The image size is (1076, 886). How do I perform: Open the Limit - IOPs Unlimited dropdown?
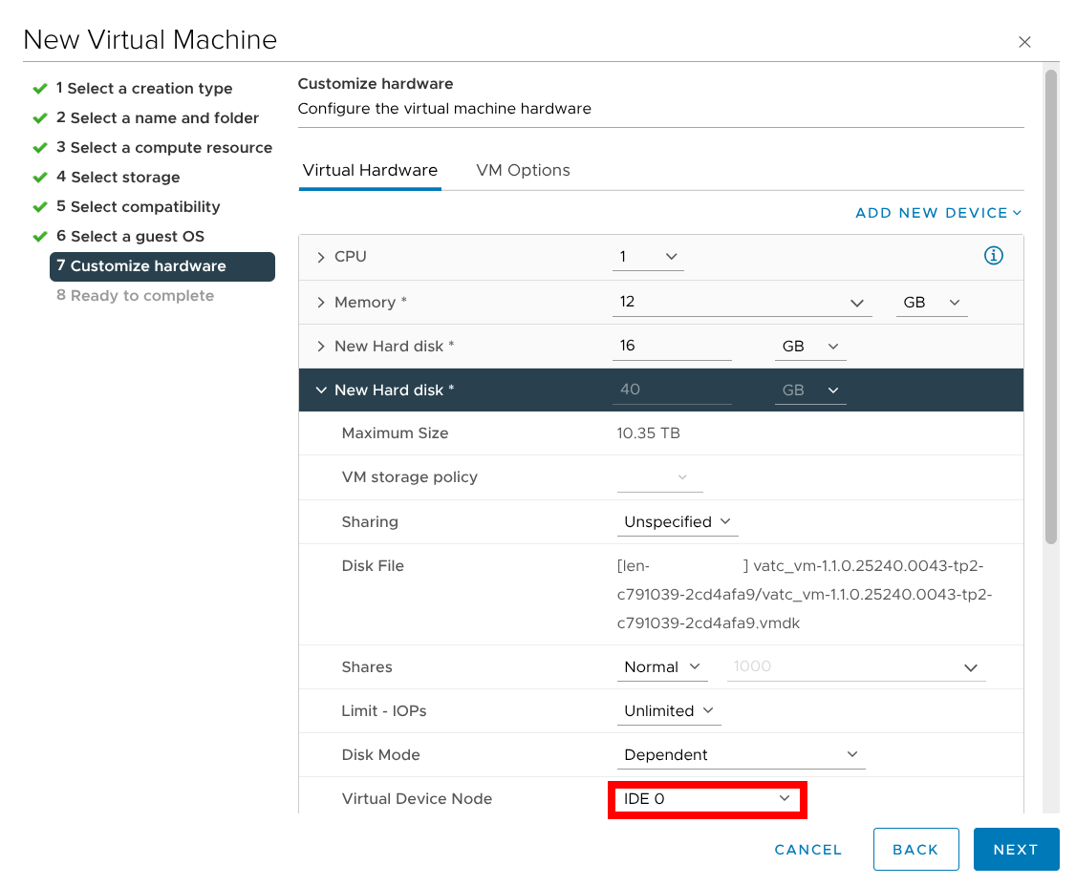pos(668,711)
